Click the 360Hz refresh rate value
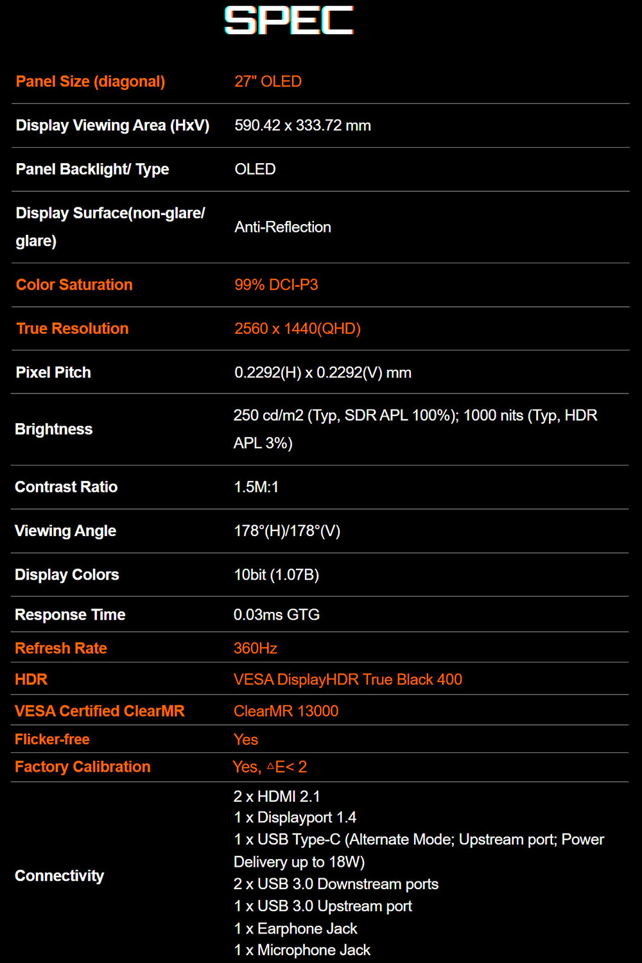The height and width of the screenshot is (963, 642). pos(255,648)
